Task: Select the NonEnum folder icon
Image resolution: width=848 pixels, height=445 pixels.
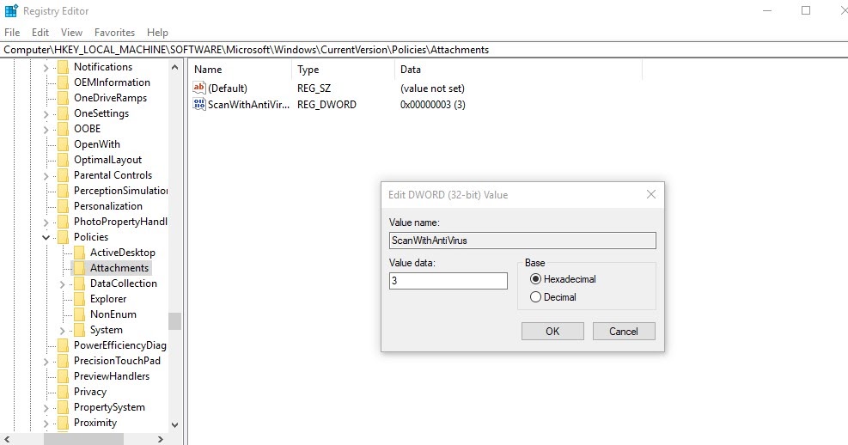Action: coord(80,314)
